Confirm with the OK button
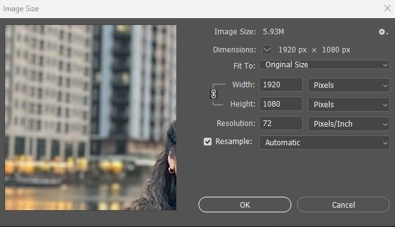Image resolution: width=395 pixels, height=227 pixels. (245, 205)
